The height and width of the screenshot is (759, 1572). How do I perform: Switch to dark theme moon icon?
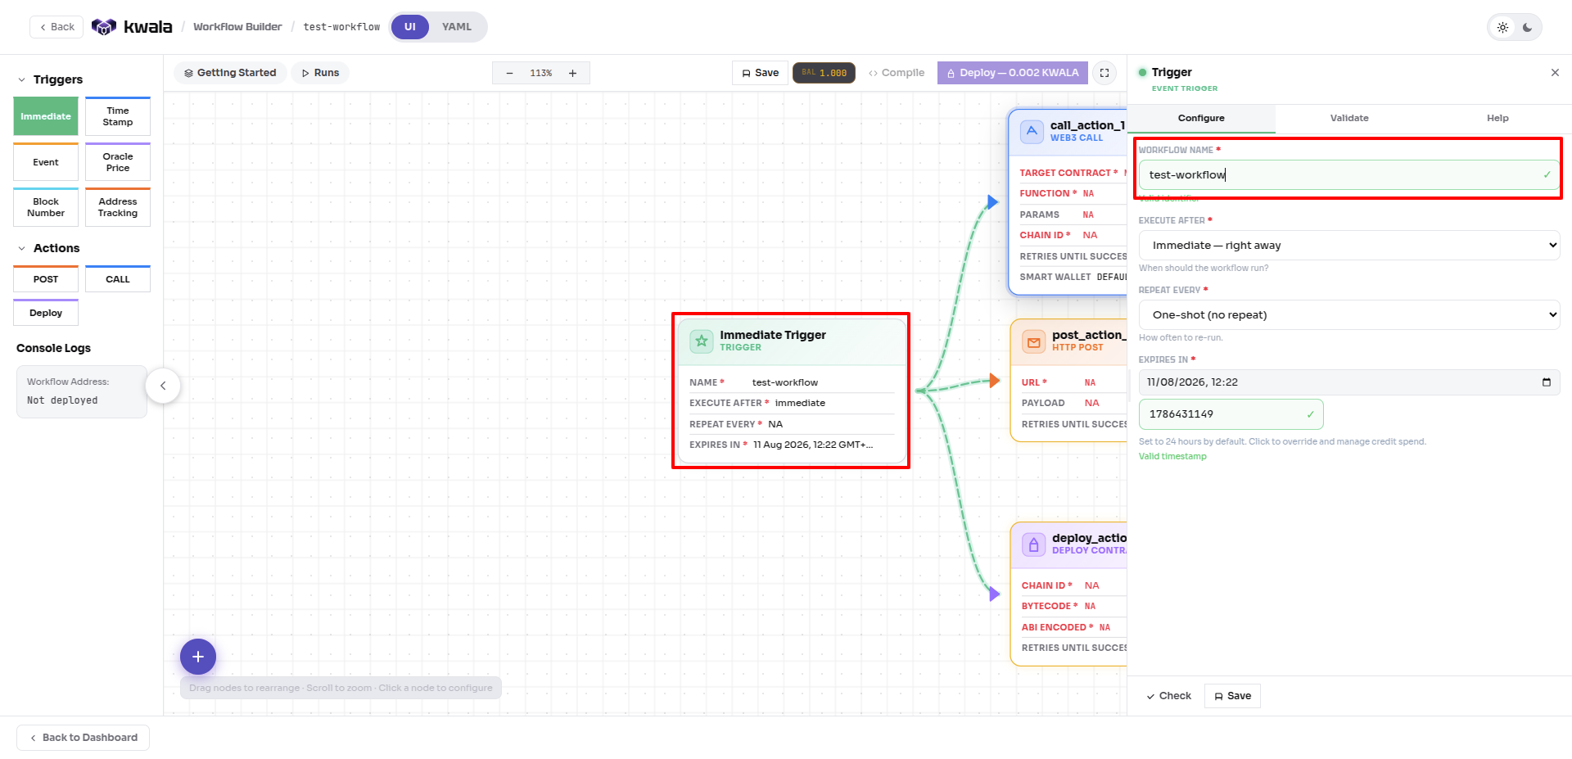[1528, 27]
